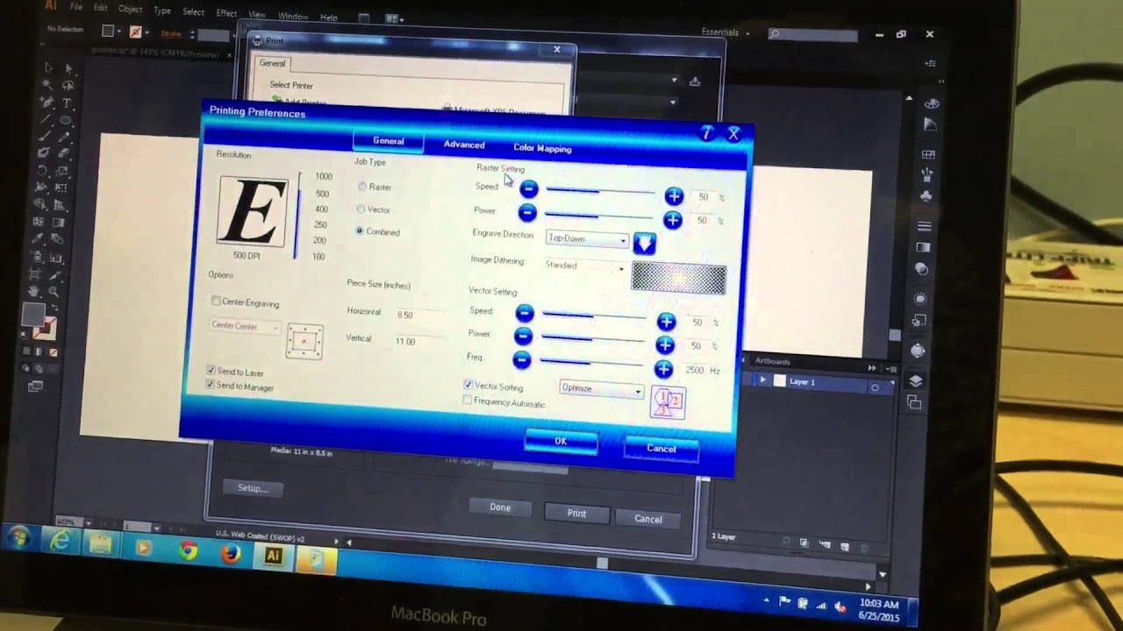Select the Selection arrow tool in Illustrator
The width and height of the screenshot is (1123, 631).
pyautogui.click(x=47, y=67)
